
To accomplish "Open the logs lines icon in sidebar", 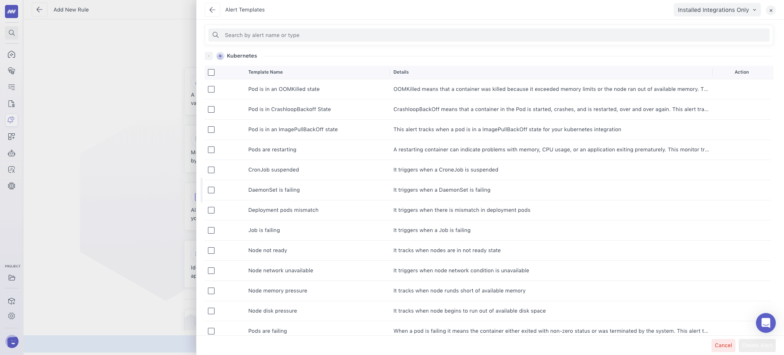I will click(12, 87).
